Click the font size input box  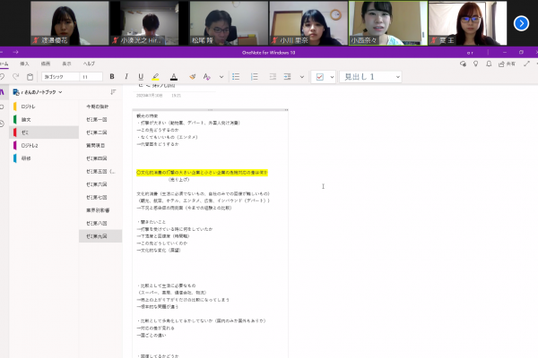tap(91, 77)
